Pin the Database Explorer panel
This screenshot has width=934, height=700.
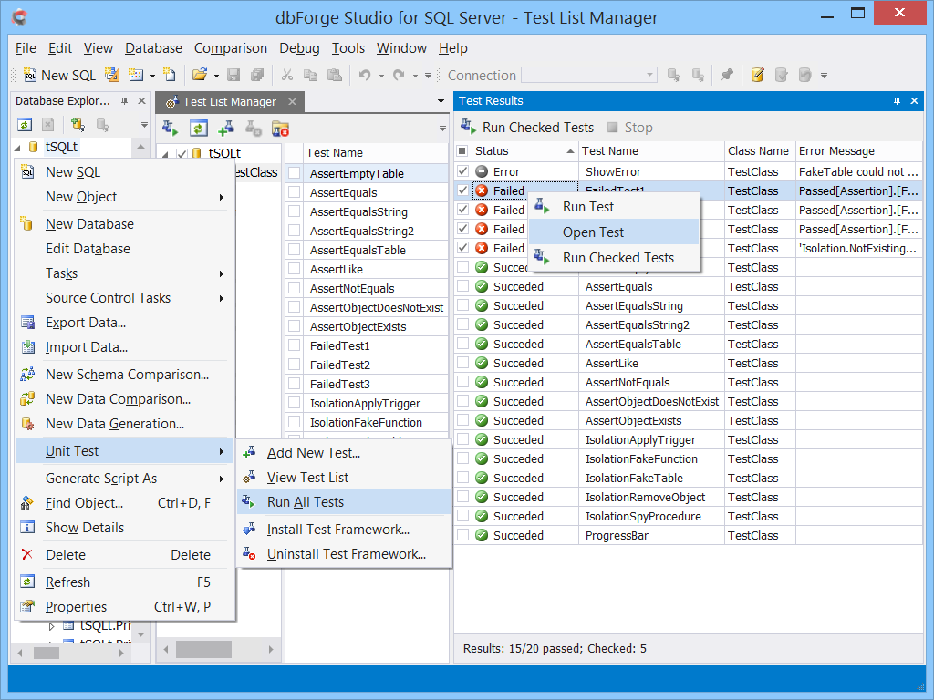(124, 101)
